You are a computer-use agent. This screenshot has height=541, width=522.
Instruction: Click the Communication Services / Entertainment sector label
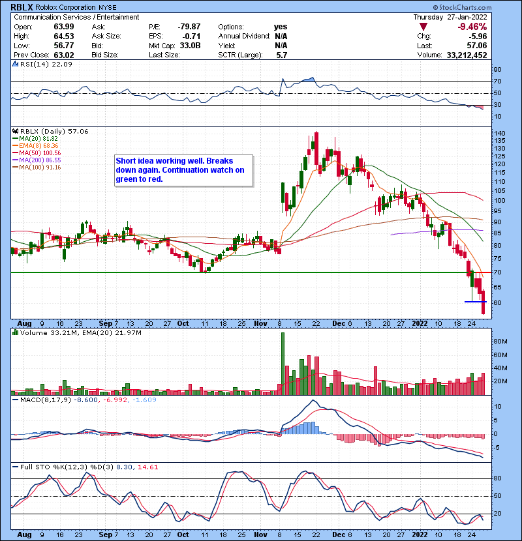point(76,17)
